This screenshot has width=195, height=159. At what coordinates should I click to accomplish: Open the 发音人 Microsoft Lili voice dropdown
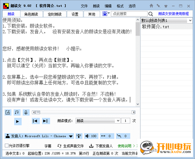click(x=71, y=136)
